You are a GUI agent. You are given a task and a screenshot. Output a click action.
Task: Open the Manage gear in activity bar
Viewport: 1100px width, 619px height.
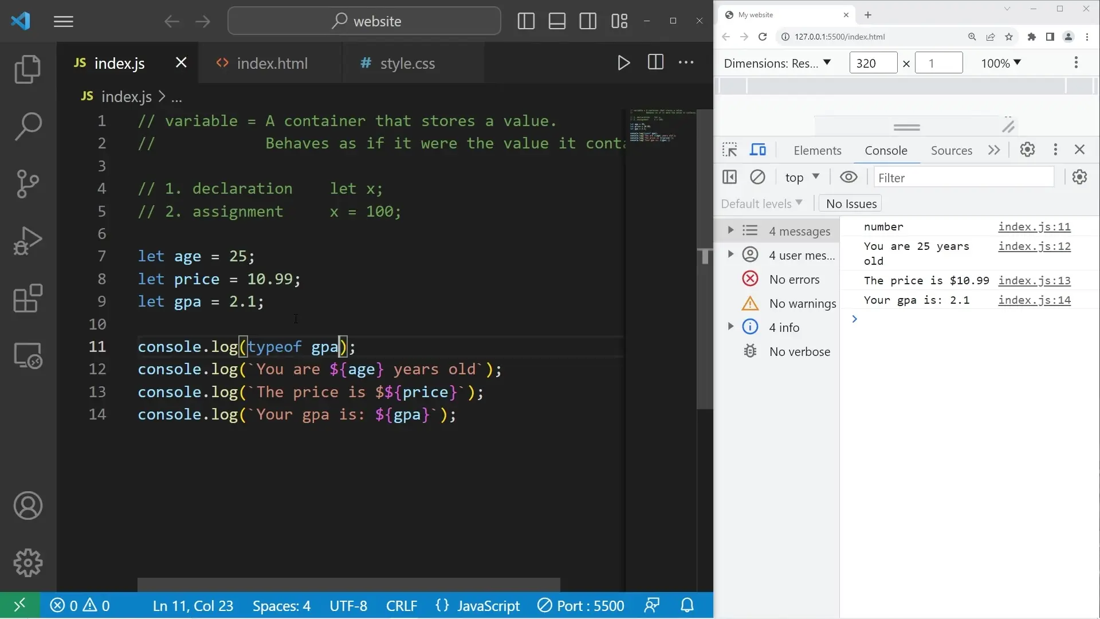click(27, 563)
